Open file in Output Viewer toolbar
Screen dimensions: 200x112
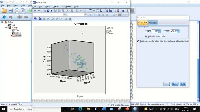[4, 11]
